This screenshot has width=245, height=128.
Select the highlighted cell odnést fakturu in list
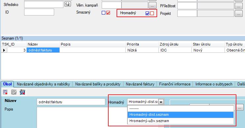pos(43,50)
